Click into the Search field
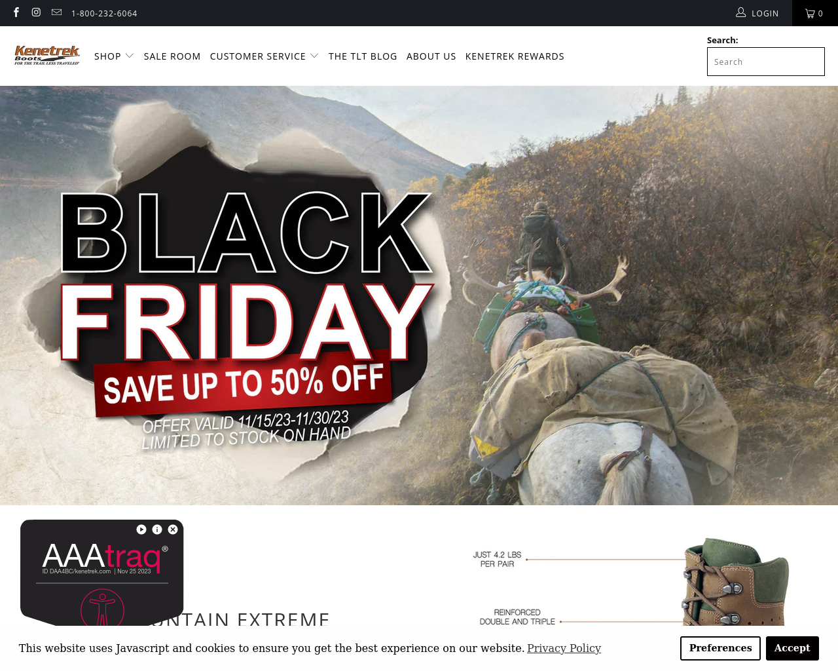 (766, 62)
